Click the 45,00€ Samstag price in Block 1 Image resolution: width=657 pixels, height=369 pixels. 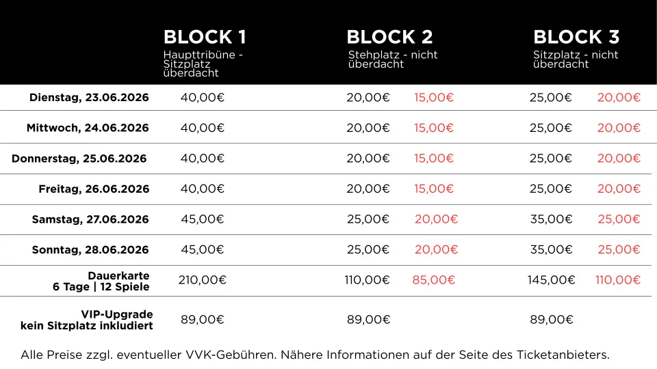[x=202, y=219]
